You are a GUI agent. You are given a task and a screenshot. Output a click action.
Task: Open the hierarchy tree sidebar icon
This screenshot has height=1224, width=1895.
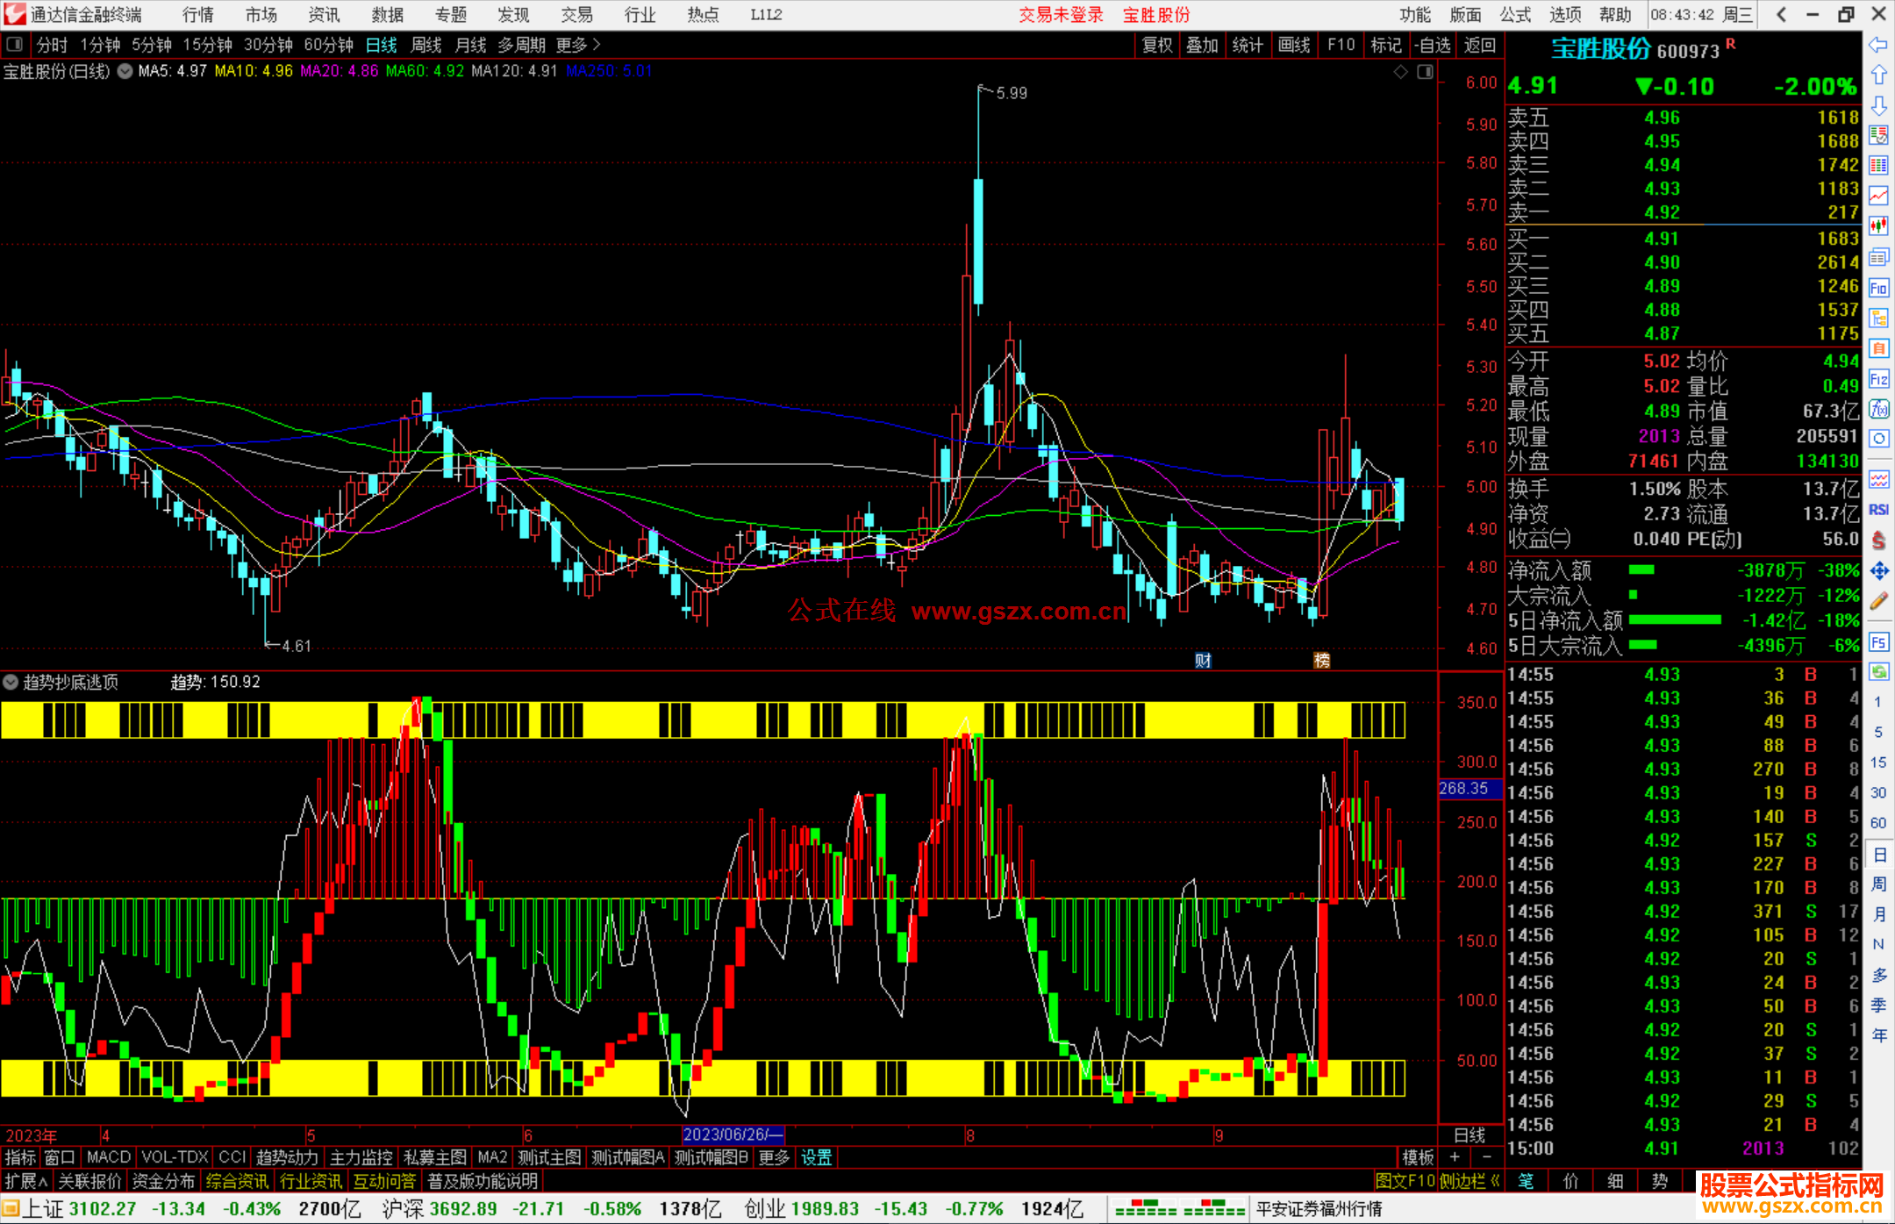[1878, 318]
